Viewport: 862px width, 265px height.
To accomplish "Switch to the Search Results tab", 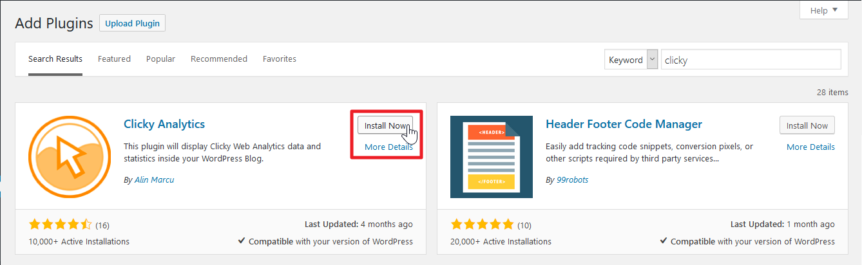I will click(x=55, y=59).
